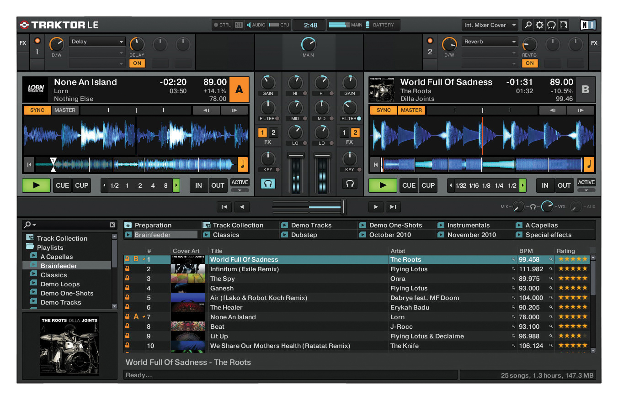Screen dimensions: 618x400
Task: Click the MAIN volume knob
Action: (309, 44)
